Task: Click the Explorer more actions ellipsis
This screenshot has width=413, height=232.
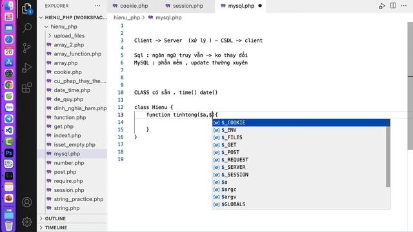Action: 97,6
